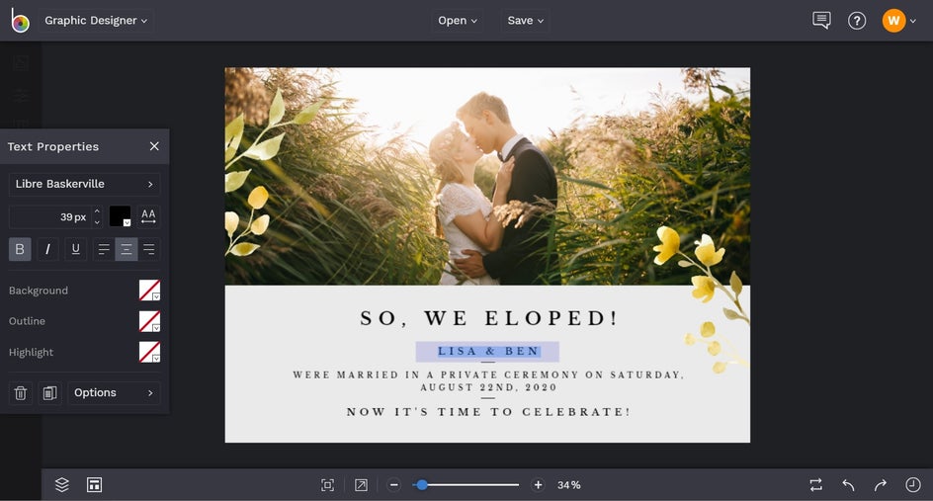Redo the last action

(881, 485)
